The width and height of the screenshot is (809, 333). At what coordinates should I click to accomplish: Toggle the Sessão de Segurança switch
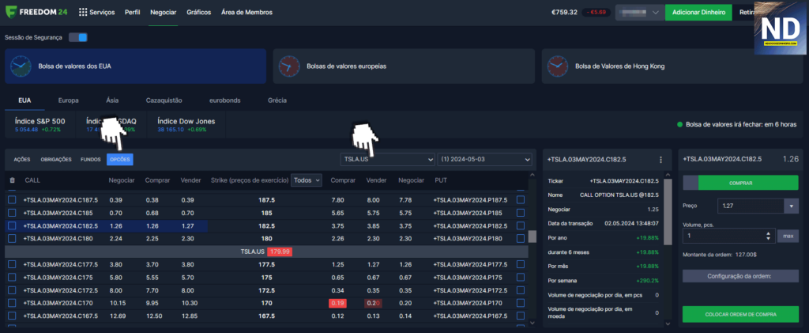click(78, 38)
